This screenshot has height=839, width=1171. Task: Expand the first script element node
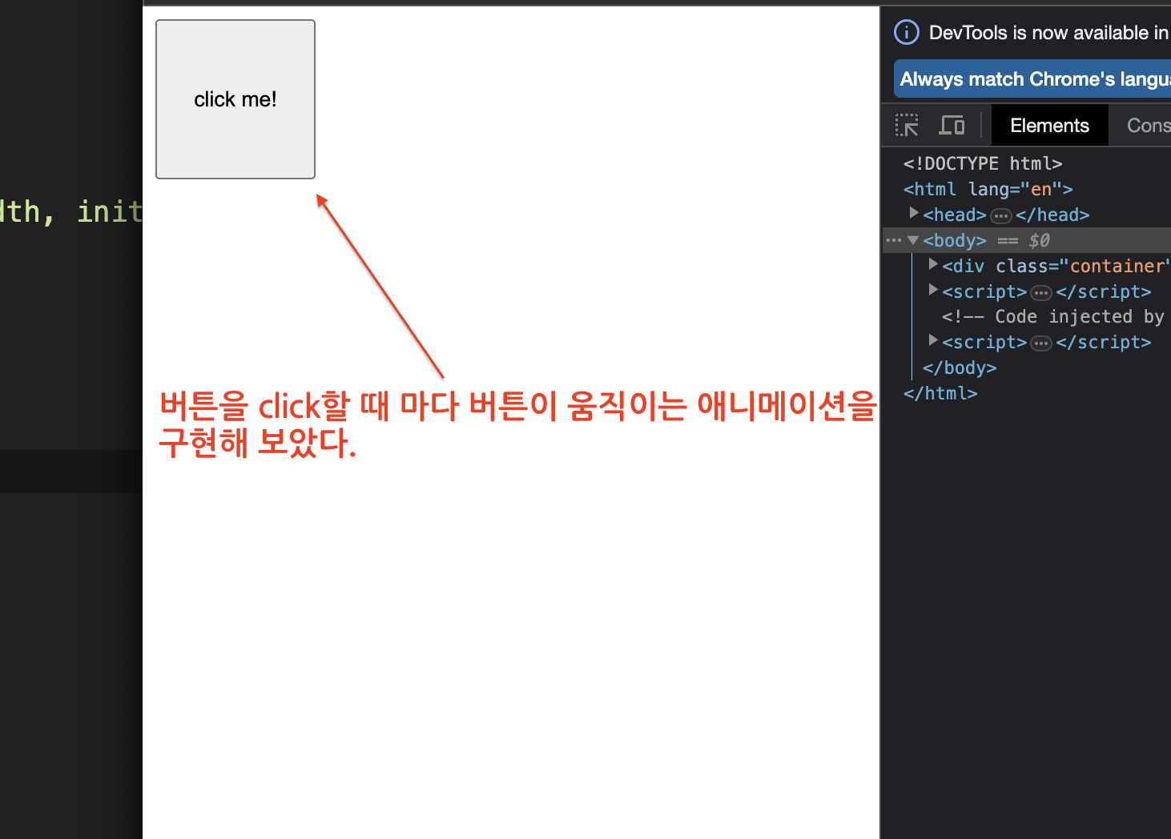point(933,290)
